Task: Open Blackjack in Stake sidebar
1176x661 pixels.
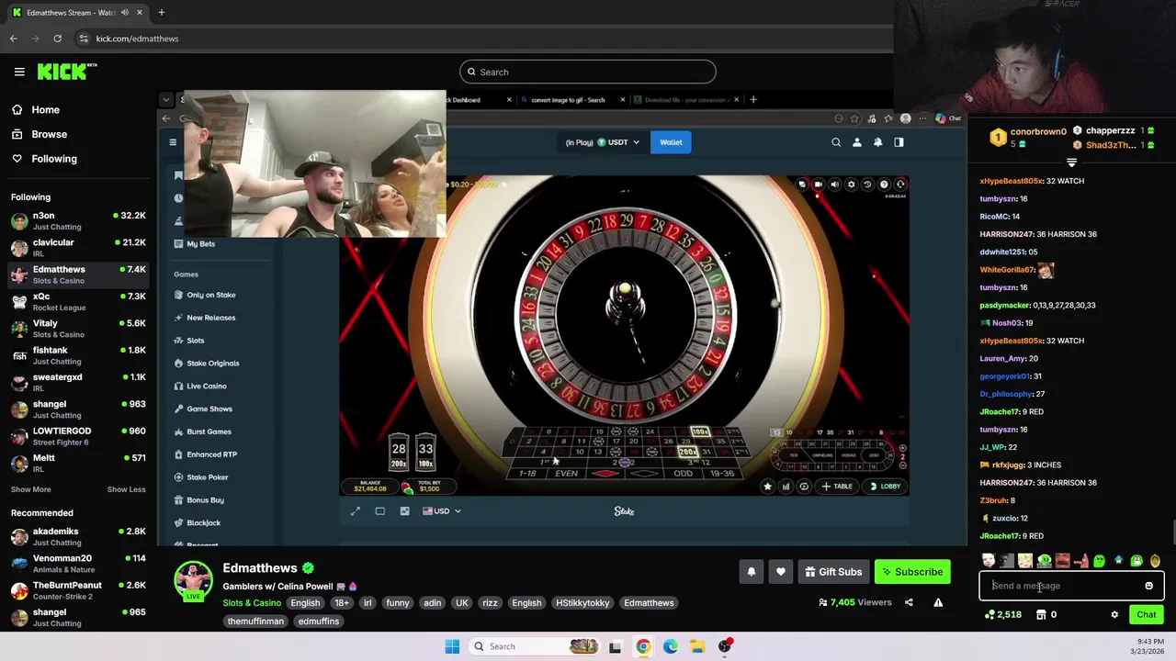Action: (197, 523)
